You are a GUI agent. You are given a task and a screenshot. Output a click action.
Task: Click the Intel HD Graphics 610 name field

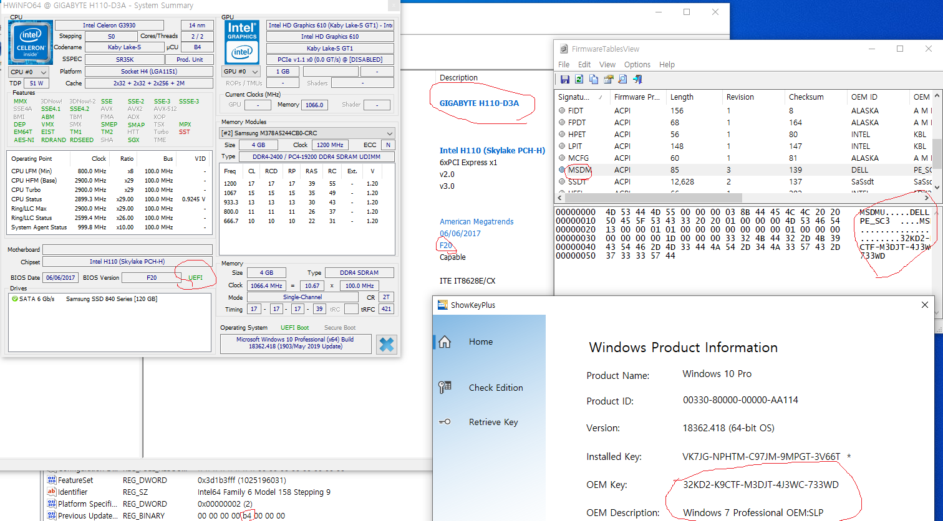(x=330, y=37)
